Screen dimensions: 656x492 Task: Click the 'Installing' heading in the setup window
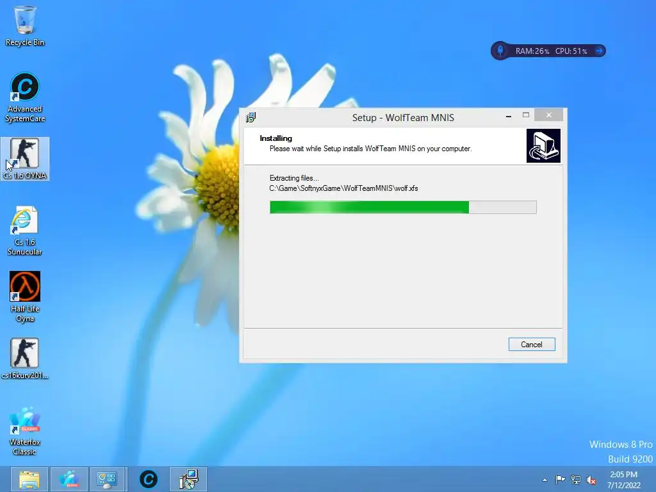[275, 138]
